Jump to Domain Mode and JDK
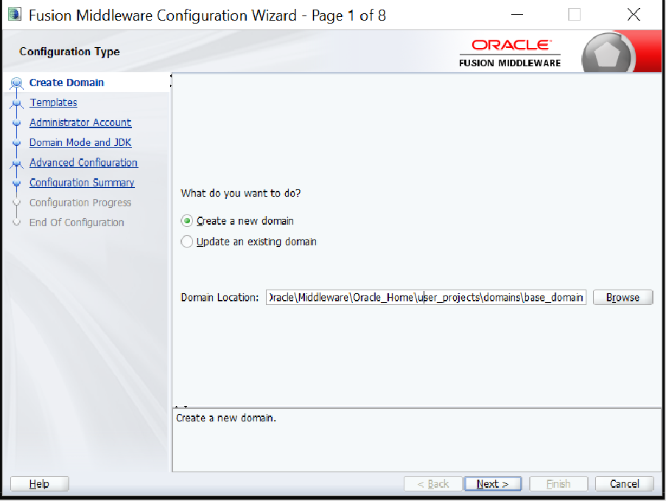Screen dimensions: 666x501 80,143
